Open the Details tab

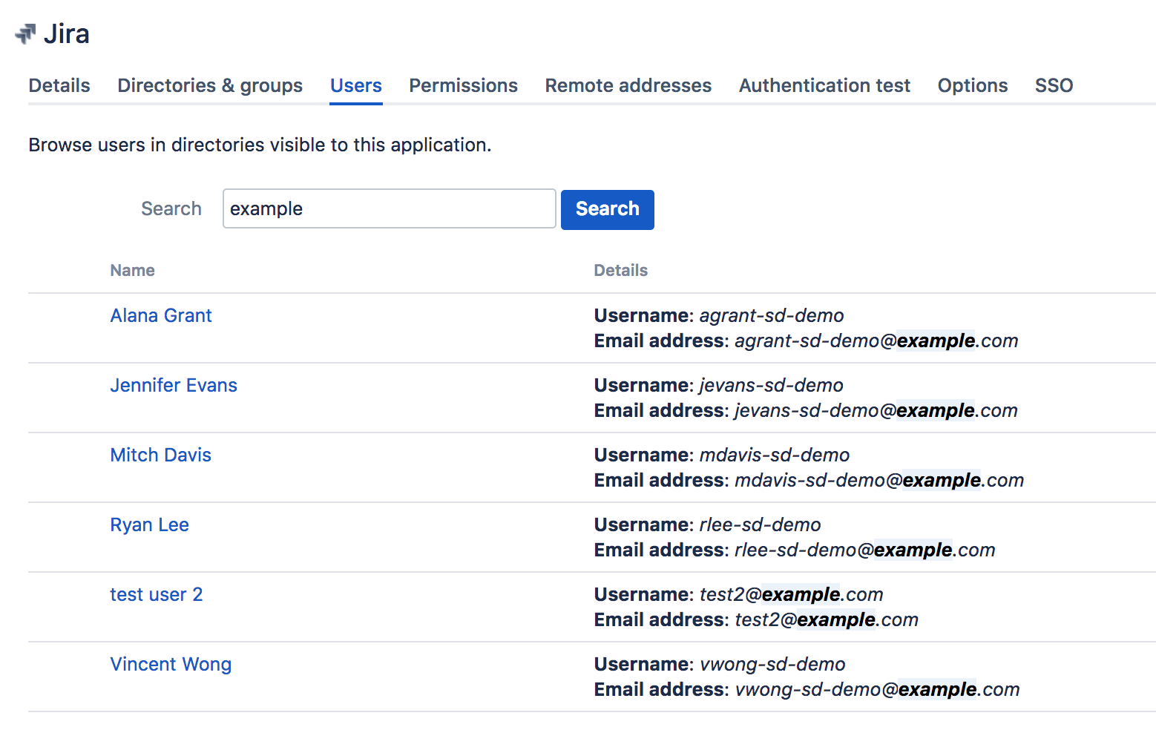click(59, 86)
